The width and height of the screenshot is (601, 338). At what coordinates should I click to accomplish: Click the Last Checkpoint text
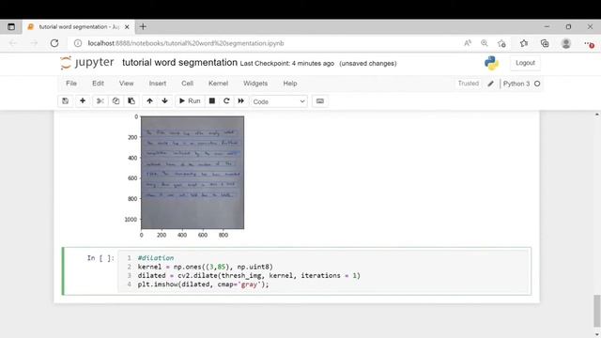coord(287,64)
